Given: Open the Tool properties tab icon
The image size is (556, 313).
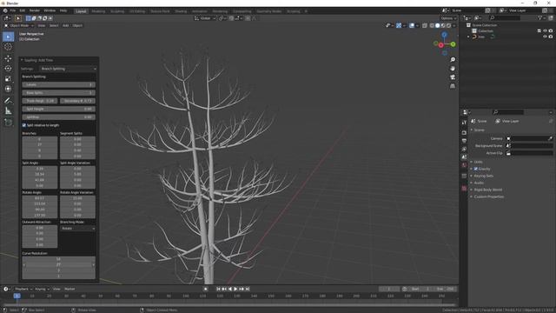Looking at the screenshot, I should [x=464, y=123].
